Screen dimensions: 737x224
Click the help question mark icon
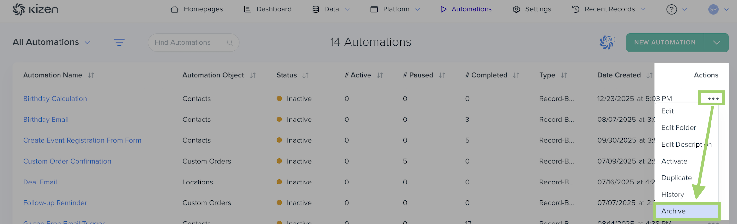[672, 9]
